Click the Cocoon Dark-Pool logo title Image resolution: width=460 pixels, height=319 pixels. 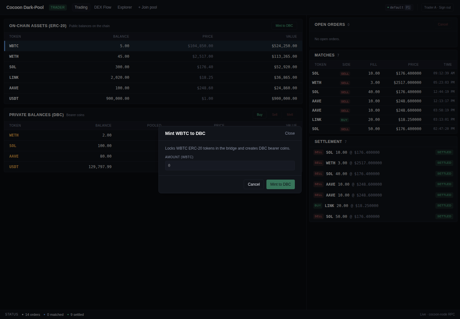pos(25,7)
